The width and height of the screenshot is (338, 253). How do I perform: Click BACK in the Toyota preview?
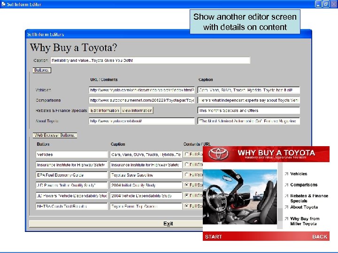pyautogui.click(x=320, y=237)
